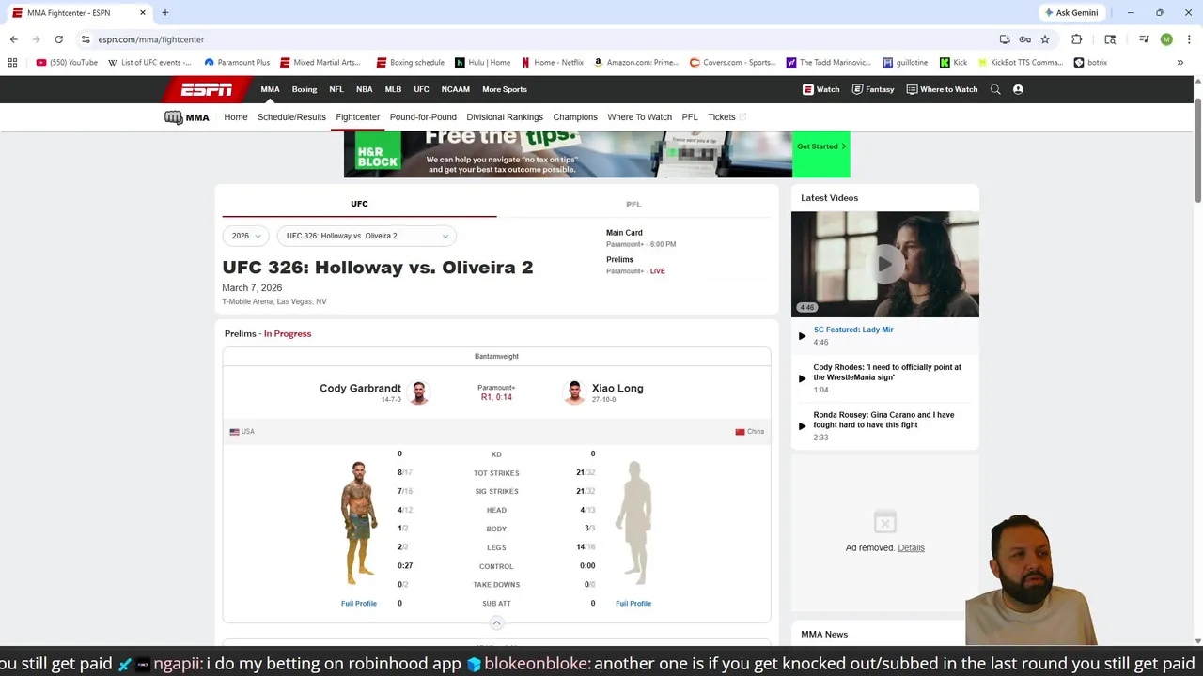Open the Paramount Plus bookmark

pyautogui.click(x=237, y=63)
